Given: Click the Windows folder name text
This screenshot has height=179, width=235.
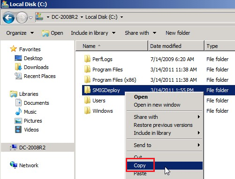Looking at the screenshot, I should click(103, 111).
